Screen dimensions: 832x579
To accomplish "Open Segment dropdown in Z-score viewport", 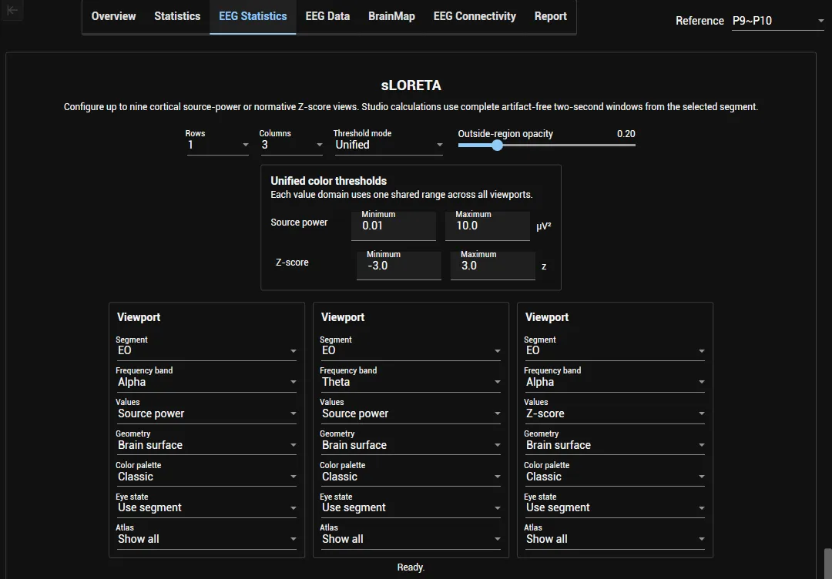I will pyautogui.click(x=615, y=350).
